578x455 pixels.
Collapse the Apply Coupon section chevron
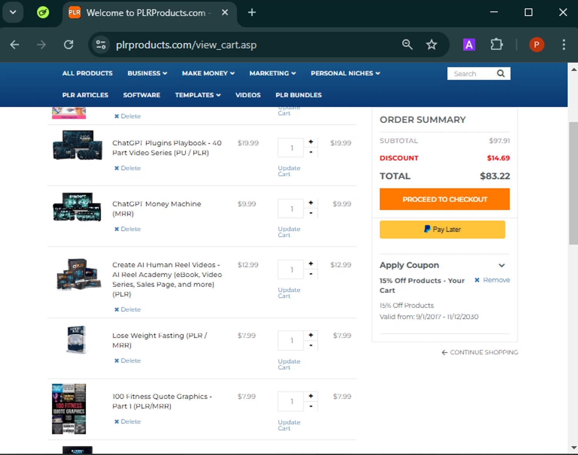click(502, 265)
